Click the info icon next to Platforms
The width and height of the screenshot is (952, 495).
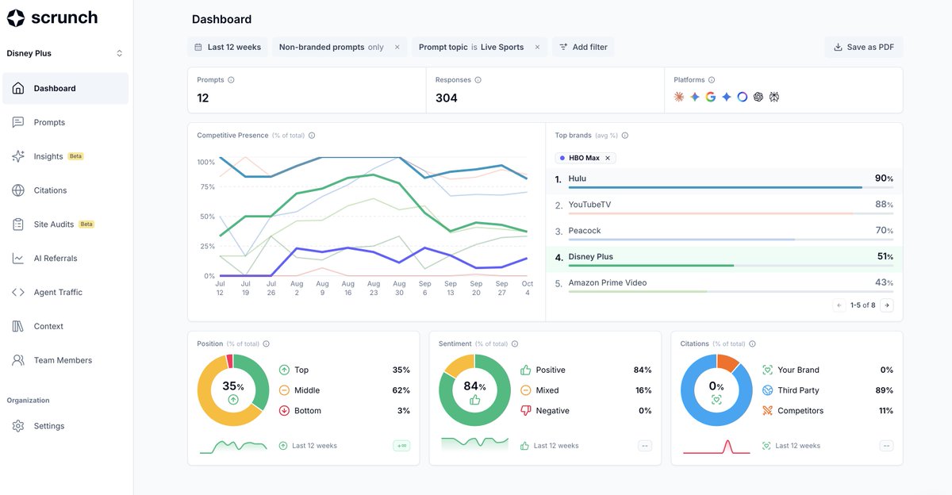[712, 80]
